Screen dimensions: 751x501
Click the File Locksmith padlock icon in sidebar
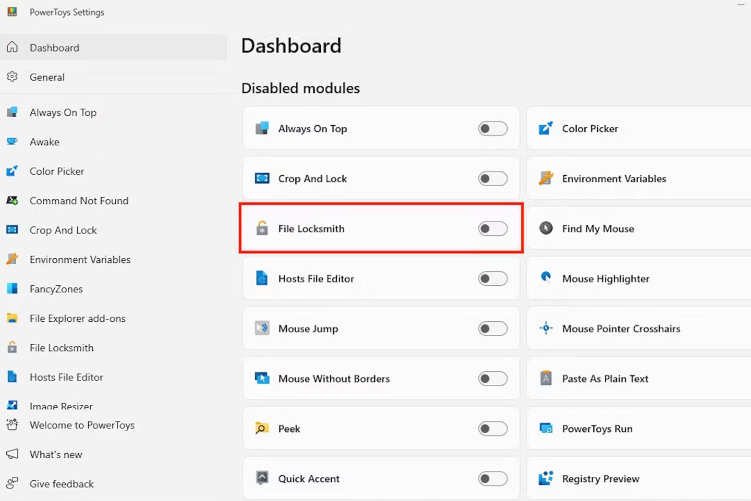click(12, 348)
